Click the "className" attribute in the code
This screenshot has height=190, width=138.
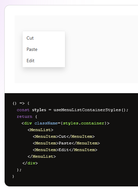click(46, 123)
